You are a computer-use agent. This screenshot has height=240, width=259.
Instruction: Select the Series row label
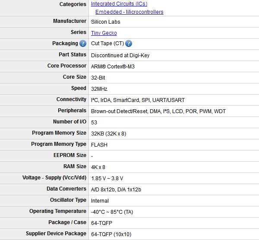(79, 32)
